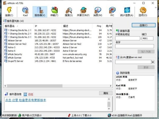Click the Add to list button
The image size is (159, 119).
pyautogui.click(x=146, y=52)
